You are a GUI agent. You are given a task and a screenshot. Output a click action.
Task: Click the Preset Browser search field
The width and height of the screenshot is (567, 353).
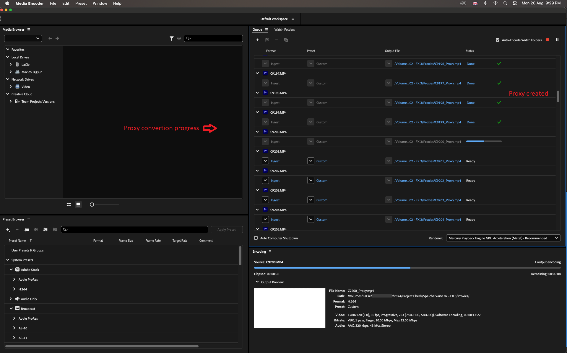coord(135,230)
